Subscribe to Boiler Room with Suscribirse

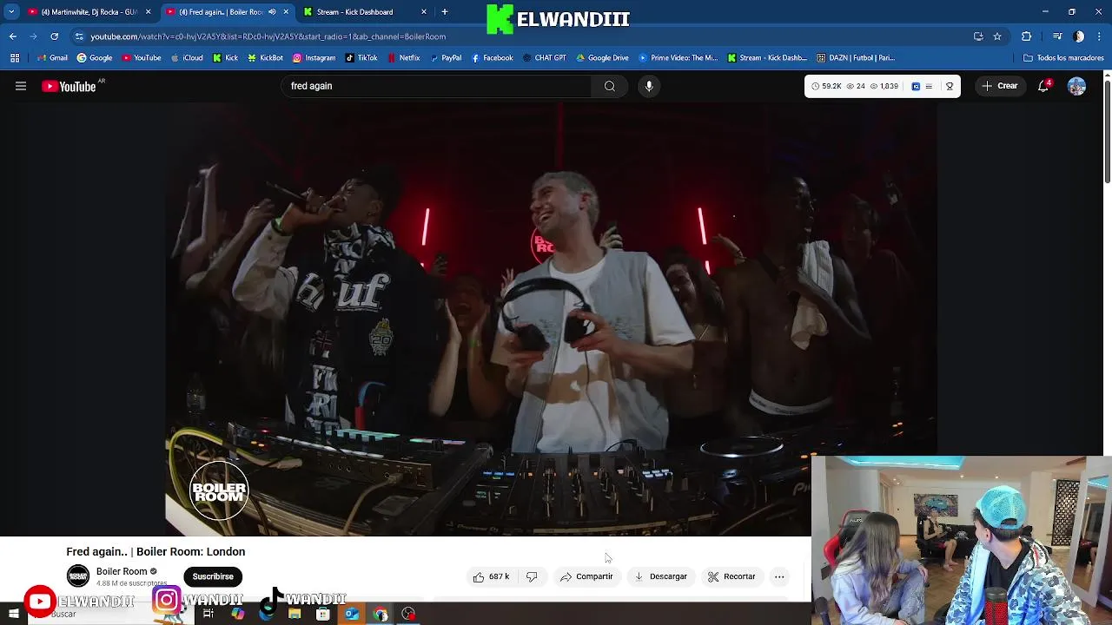tap(213, 576)
